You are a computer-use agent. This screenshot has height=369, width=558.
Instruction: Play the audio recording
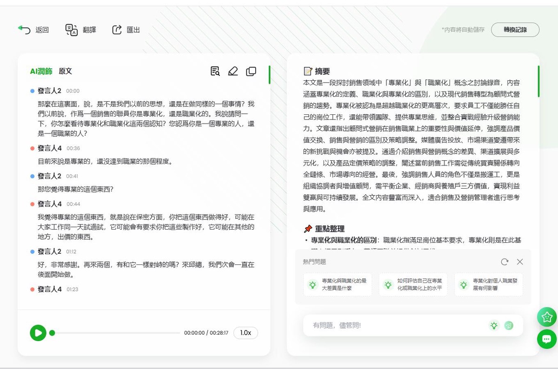tap(38, 333)
